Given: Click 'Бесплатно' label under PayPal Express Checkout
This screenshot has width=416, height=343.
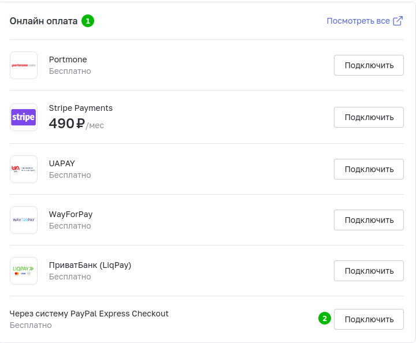Looking at the screenshot, I should click(x=31, y=325).
